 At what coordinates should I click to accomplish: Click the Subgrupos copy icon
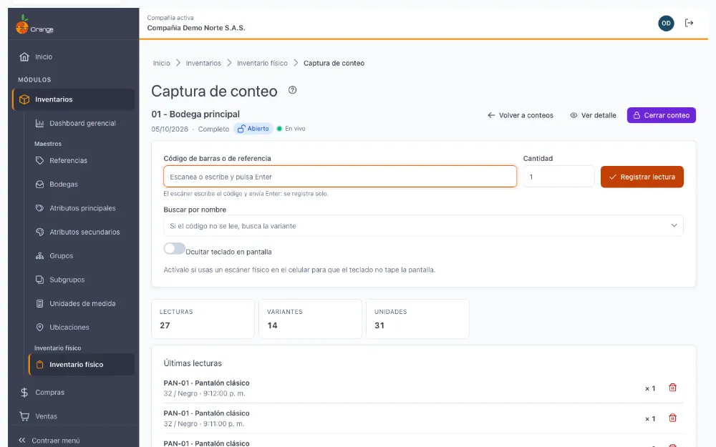39,280
